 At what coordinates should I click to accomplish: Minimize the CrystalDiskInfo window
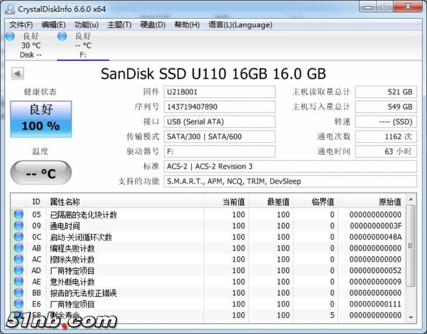tap(368, 7)
